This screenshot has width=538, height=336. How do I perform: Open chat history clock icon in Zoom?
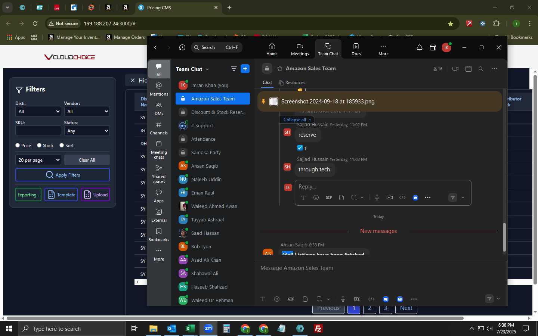pos(182,47)
